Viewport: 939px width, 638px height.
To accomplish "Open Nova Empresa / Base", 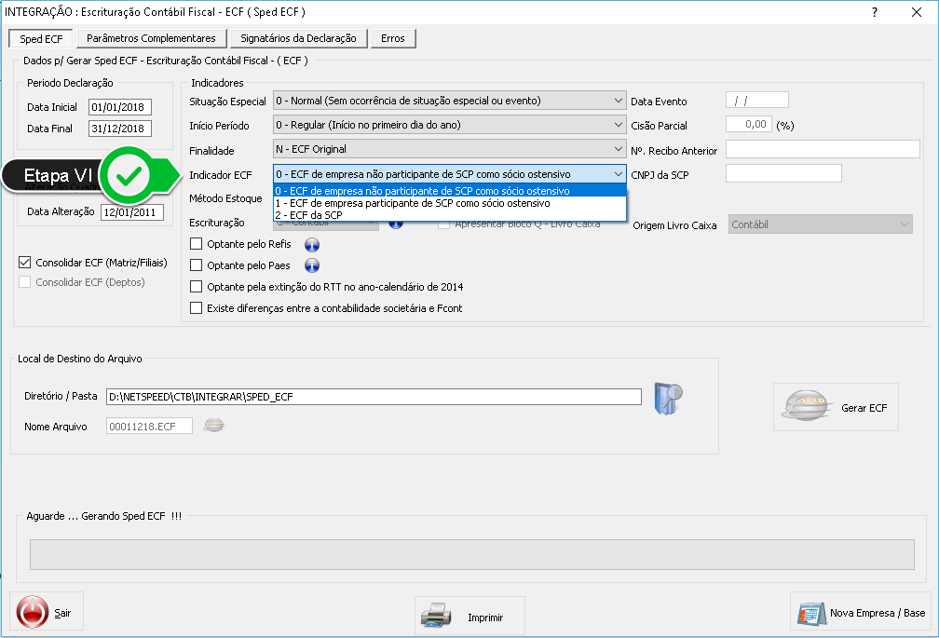I will click(861, 613).
